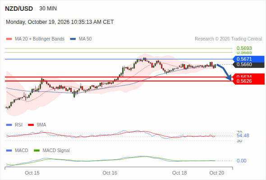Click the black 0.5660 current price tag
This screenshot has width=266, height=180.
tap(249, 65)
